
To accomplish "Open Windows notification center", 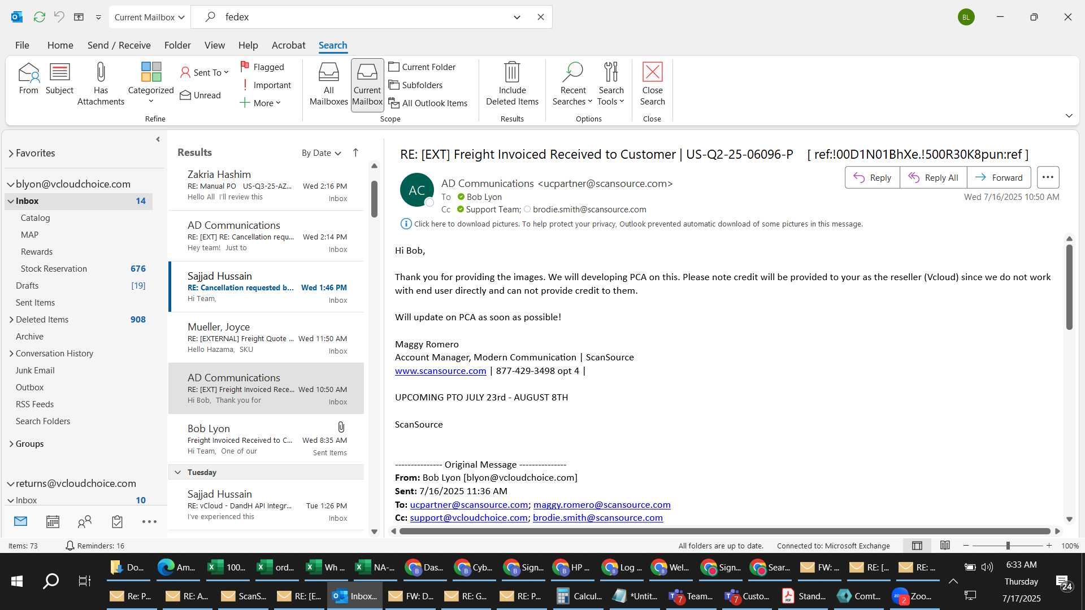I will click(x=1064, y=583).
